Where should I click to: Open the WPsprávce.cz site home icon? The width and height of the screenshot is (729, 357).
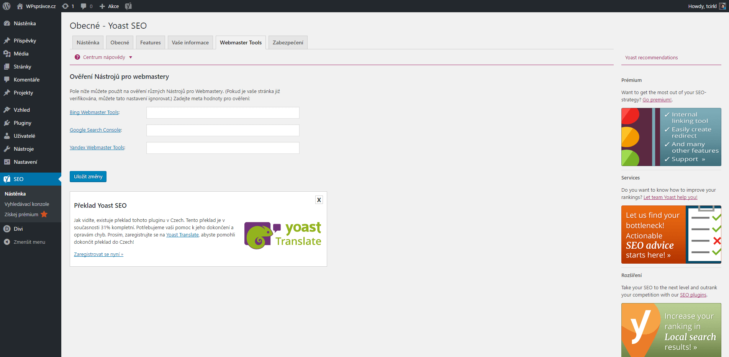click(20, 6)
